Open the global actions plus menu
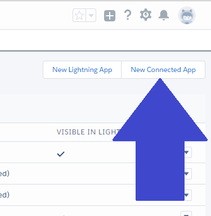 click(x=110, y=16)
